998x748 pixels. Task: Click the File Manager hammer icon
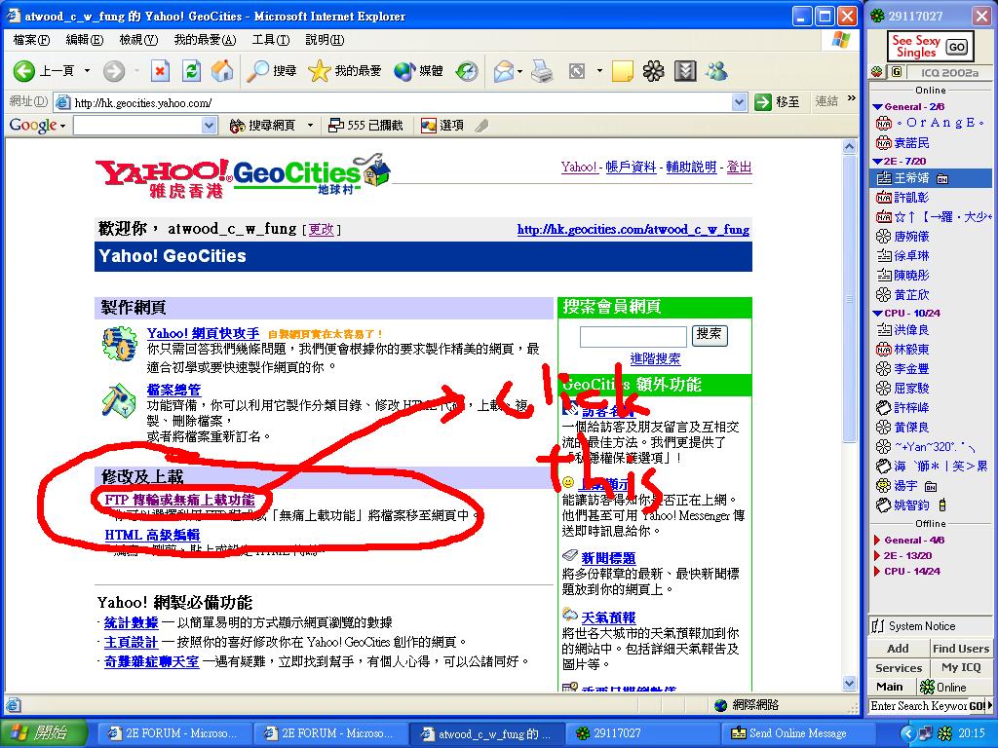119,400
